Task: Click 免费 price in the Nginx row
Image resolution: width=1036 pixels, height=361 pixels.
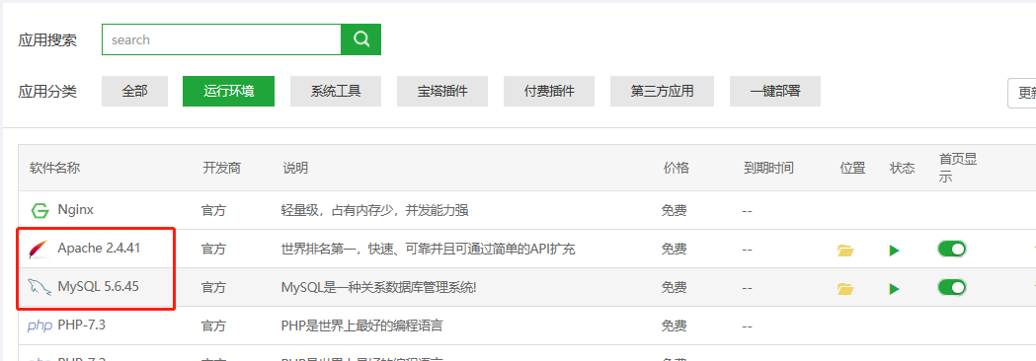Action: [674, 210]
